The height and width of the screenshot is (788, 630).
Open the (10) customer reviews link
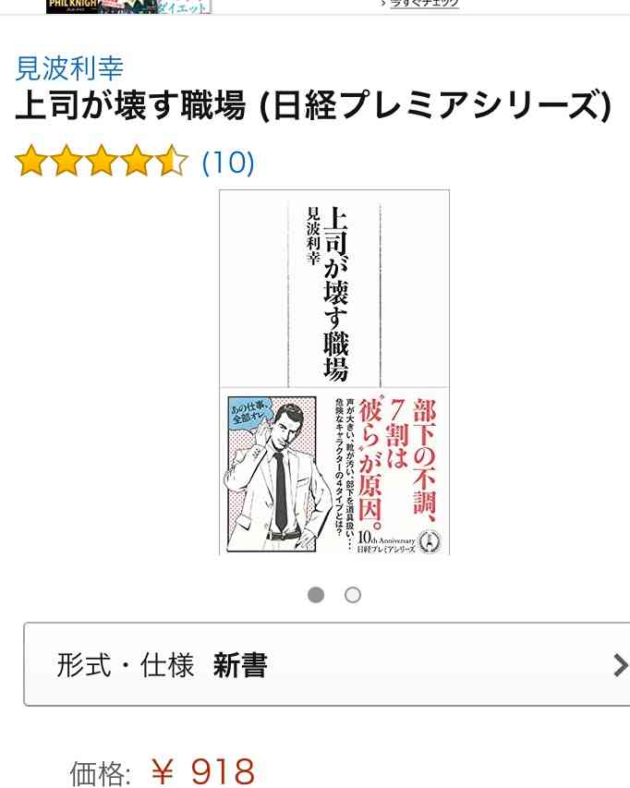click(x=228, y=163)
